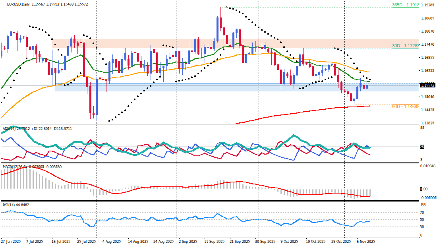Image resolution: width=437 pixels, height=246 pixels.
Task: Select the MACD(12,26,9) indicator label
Action: [x=32, y=167]
